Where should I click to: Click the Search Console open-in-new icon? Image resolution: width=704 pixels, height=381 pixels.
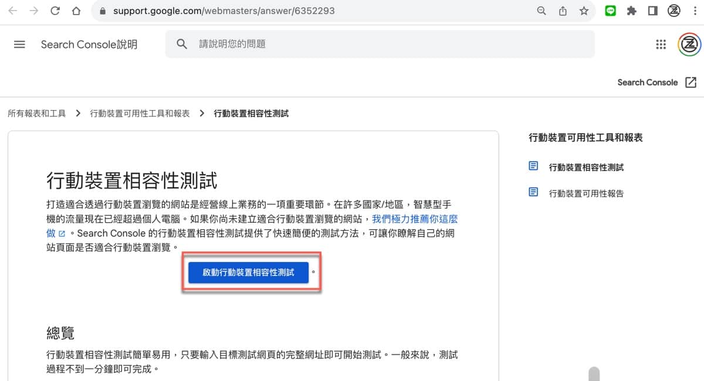point(691,83)
